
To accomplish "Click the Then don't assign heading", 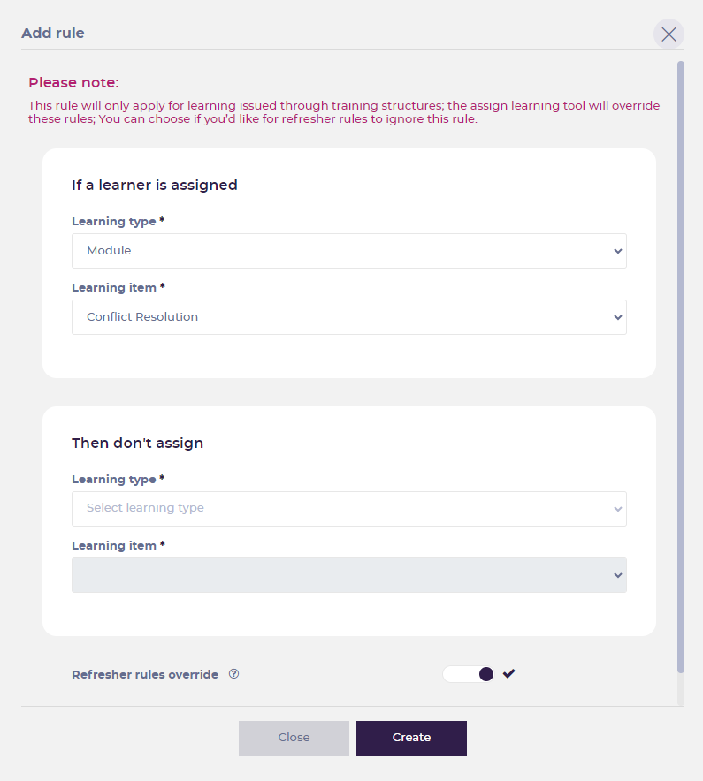I will tap(138, 443).
